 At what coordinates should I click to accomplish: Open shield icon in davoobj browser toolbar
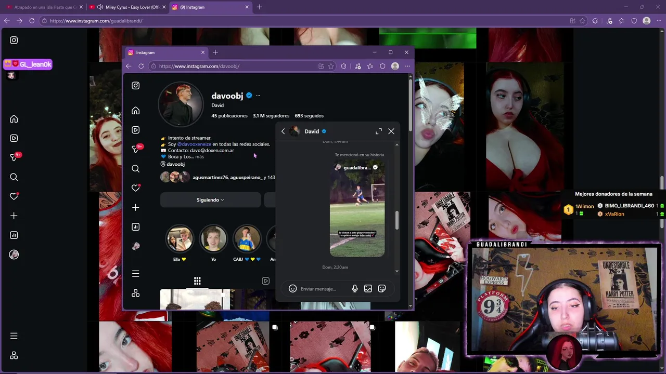[x=382, y=66]
